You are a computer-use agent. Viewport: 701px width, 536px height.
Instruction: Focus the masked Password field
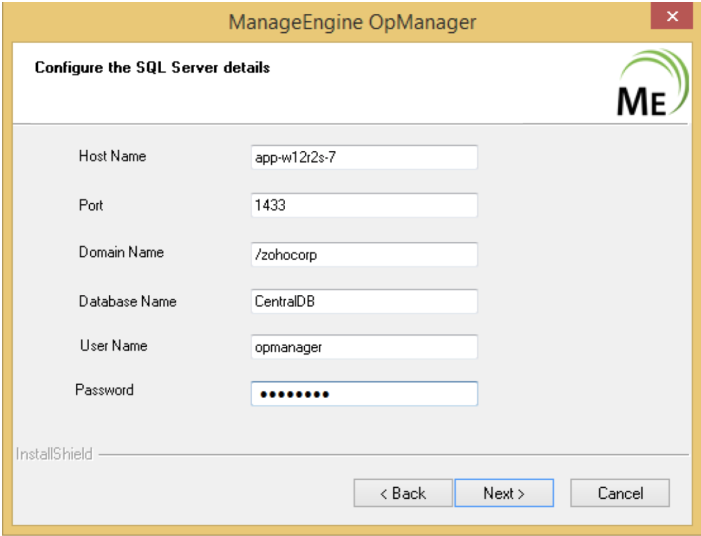pyautogui.click(x=364, y=394)
